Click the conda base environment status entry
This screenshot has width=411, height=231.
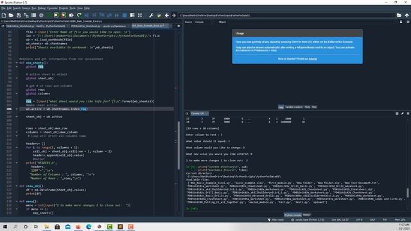point(308,219)
